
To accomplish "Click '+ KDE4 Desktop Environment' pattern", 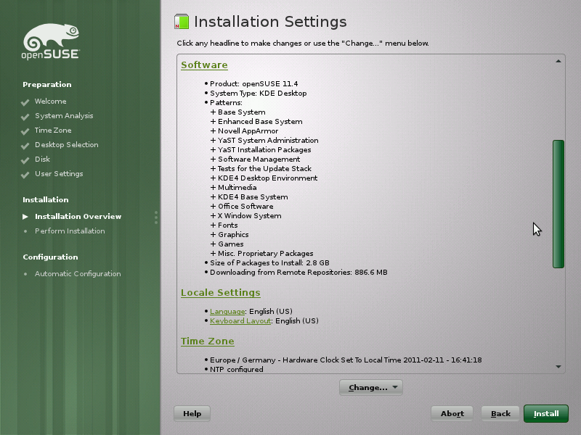I will (x=264, y=178).
